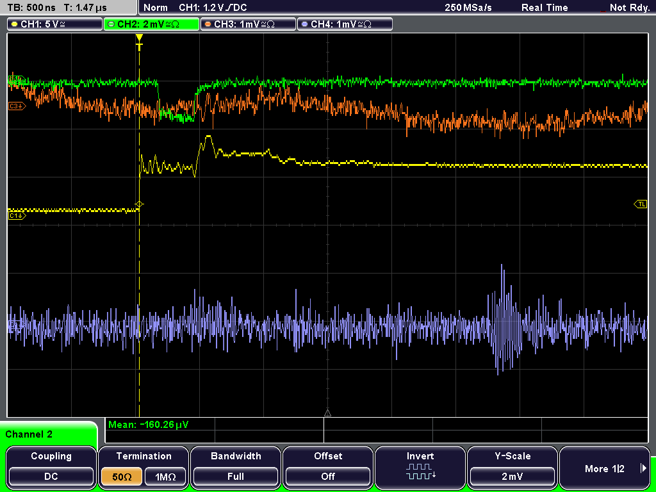
Task: Click the Mean: -160.26 µV measurement
Action: [x=149, y=425]
